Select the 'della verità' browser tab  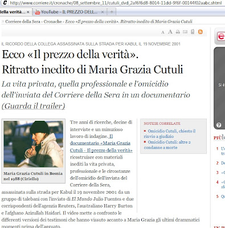[x=13, y=12]
